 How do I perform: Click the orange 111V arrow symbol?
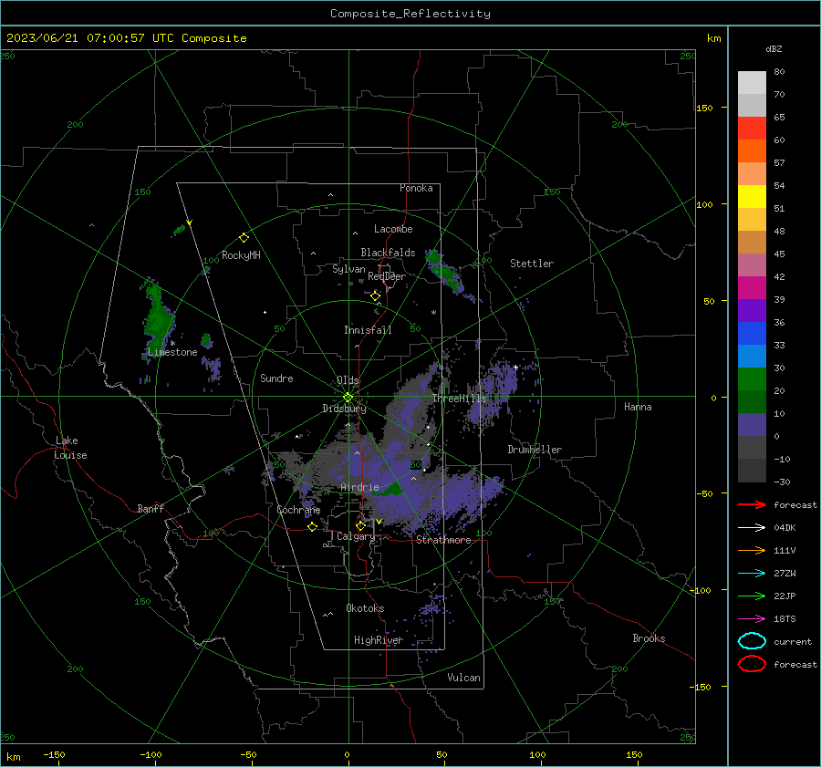(752, 550)
